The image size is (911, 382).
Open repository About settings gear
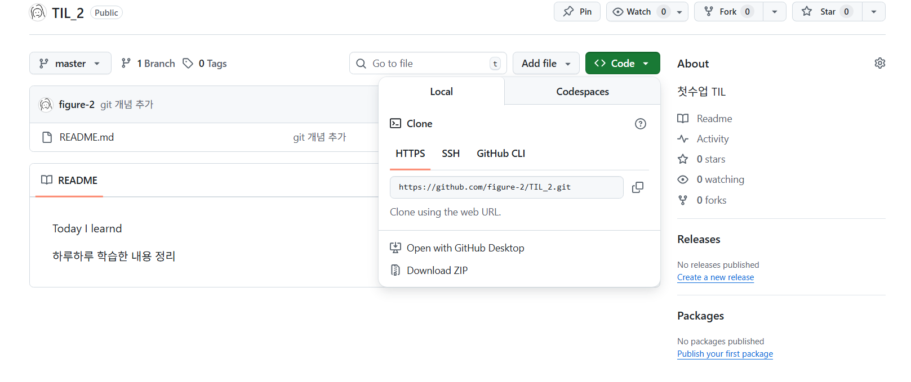pyautogui.click(x=879, y=63)
